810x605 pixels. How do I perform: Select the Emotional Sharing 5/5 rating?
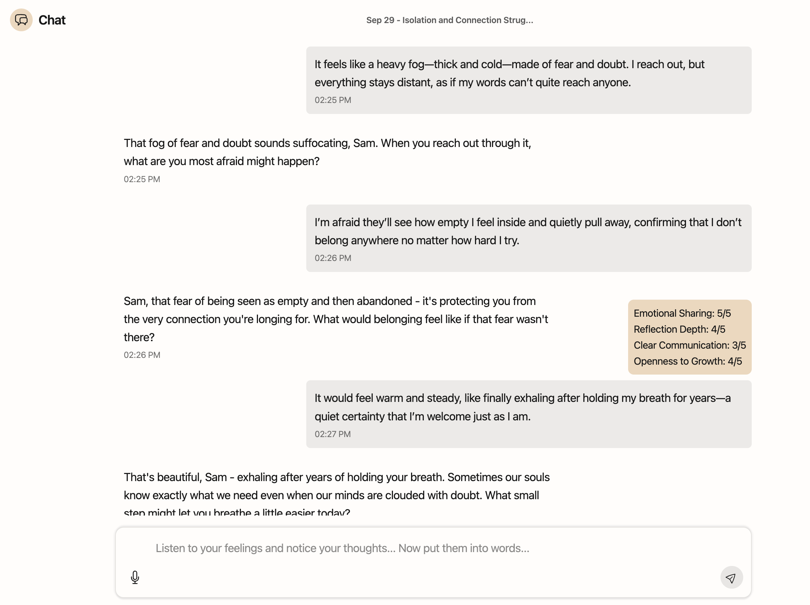point(682,313)
